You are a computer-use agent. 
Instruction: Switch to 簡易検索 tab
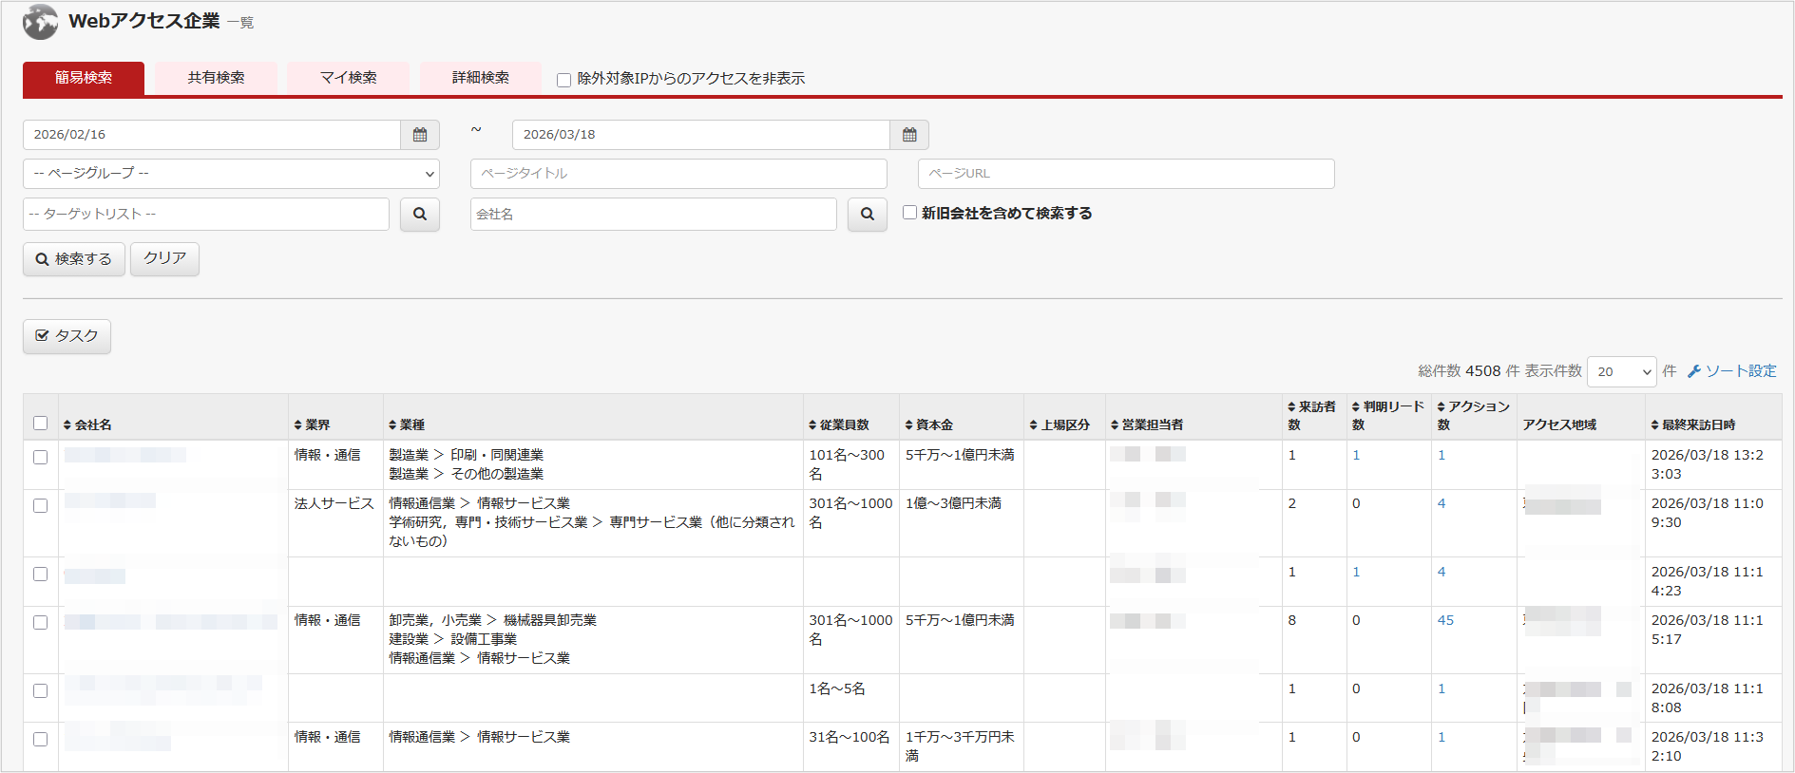pos(84,78)
